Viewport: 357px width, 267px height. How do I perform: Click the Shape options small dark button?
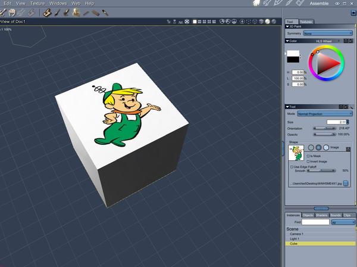pyautogui.click(x=348, y=149)
